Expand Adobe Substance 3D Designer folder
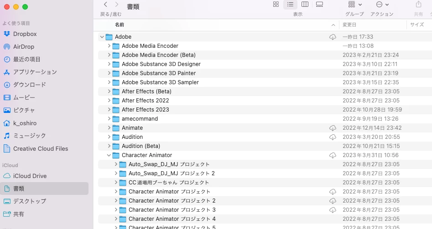The width and height of the screenshot is (432, 229). pos(109,64)
